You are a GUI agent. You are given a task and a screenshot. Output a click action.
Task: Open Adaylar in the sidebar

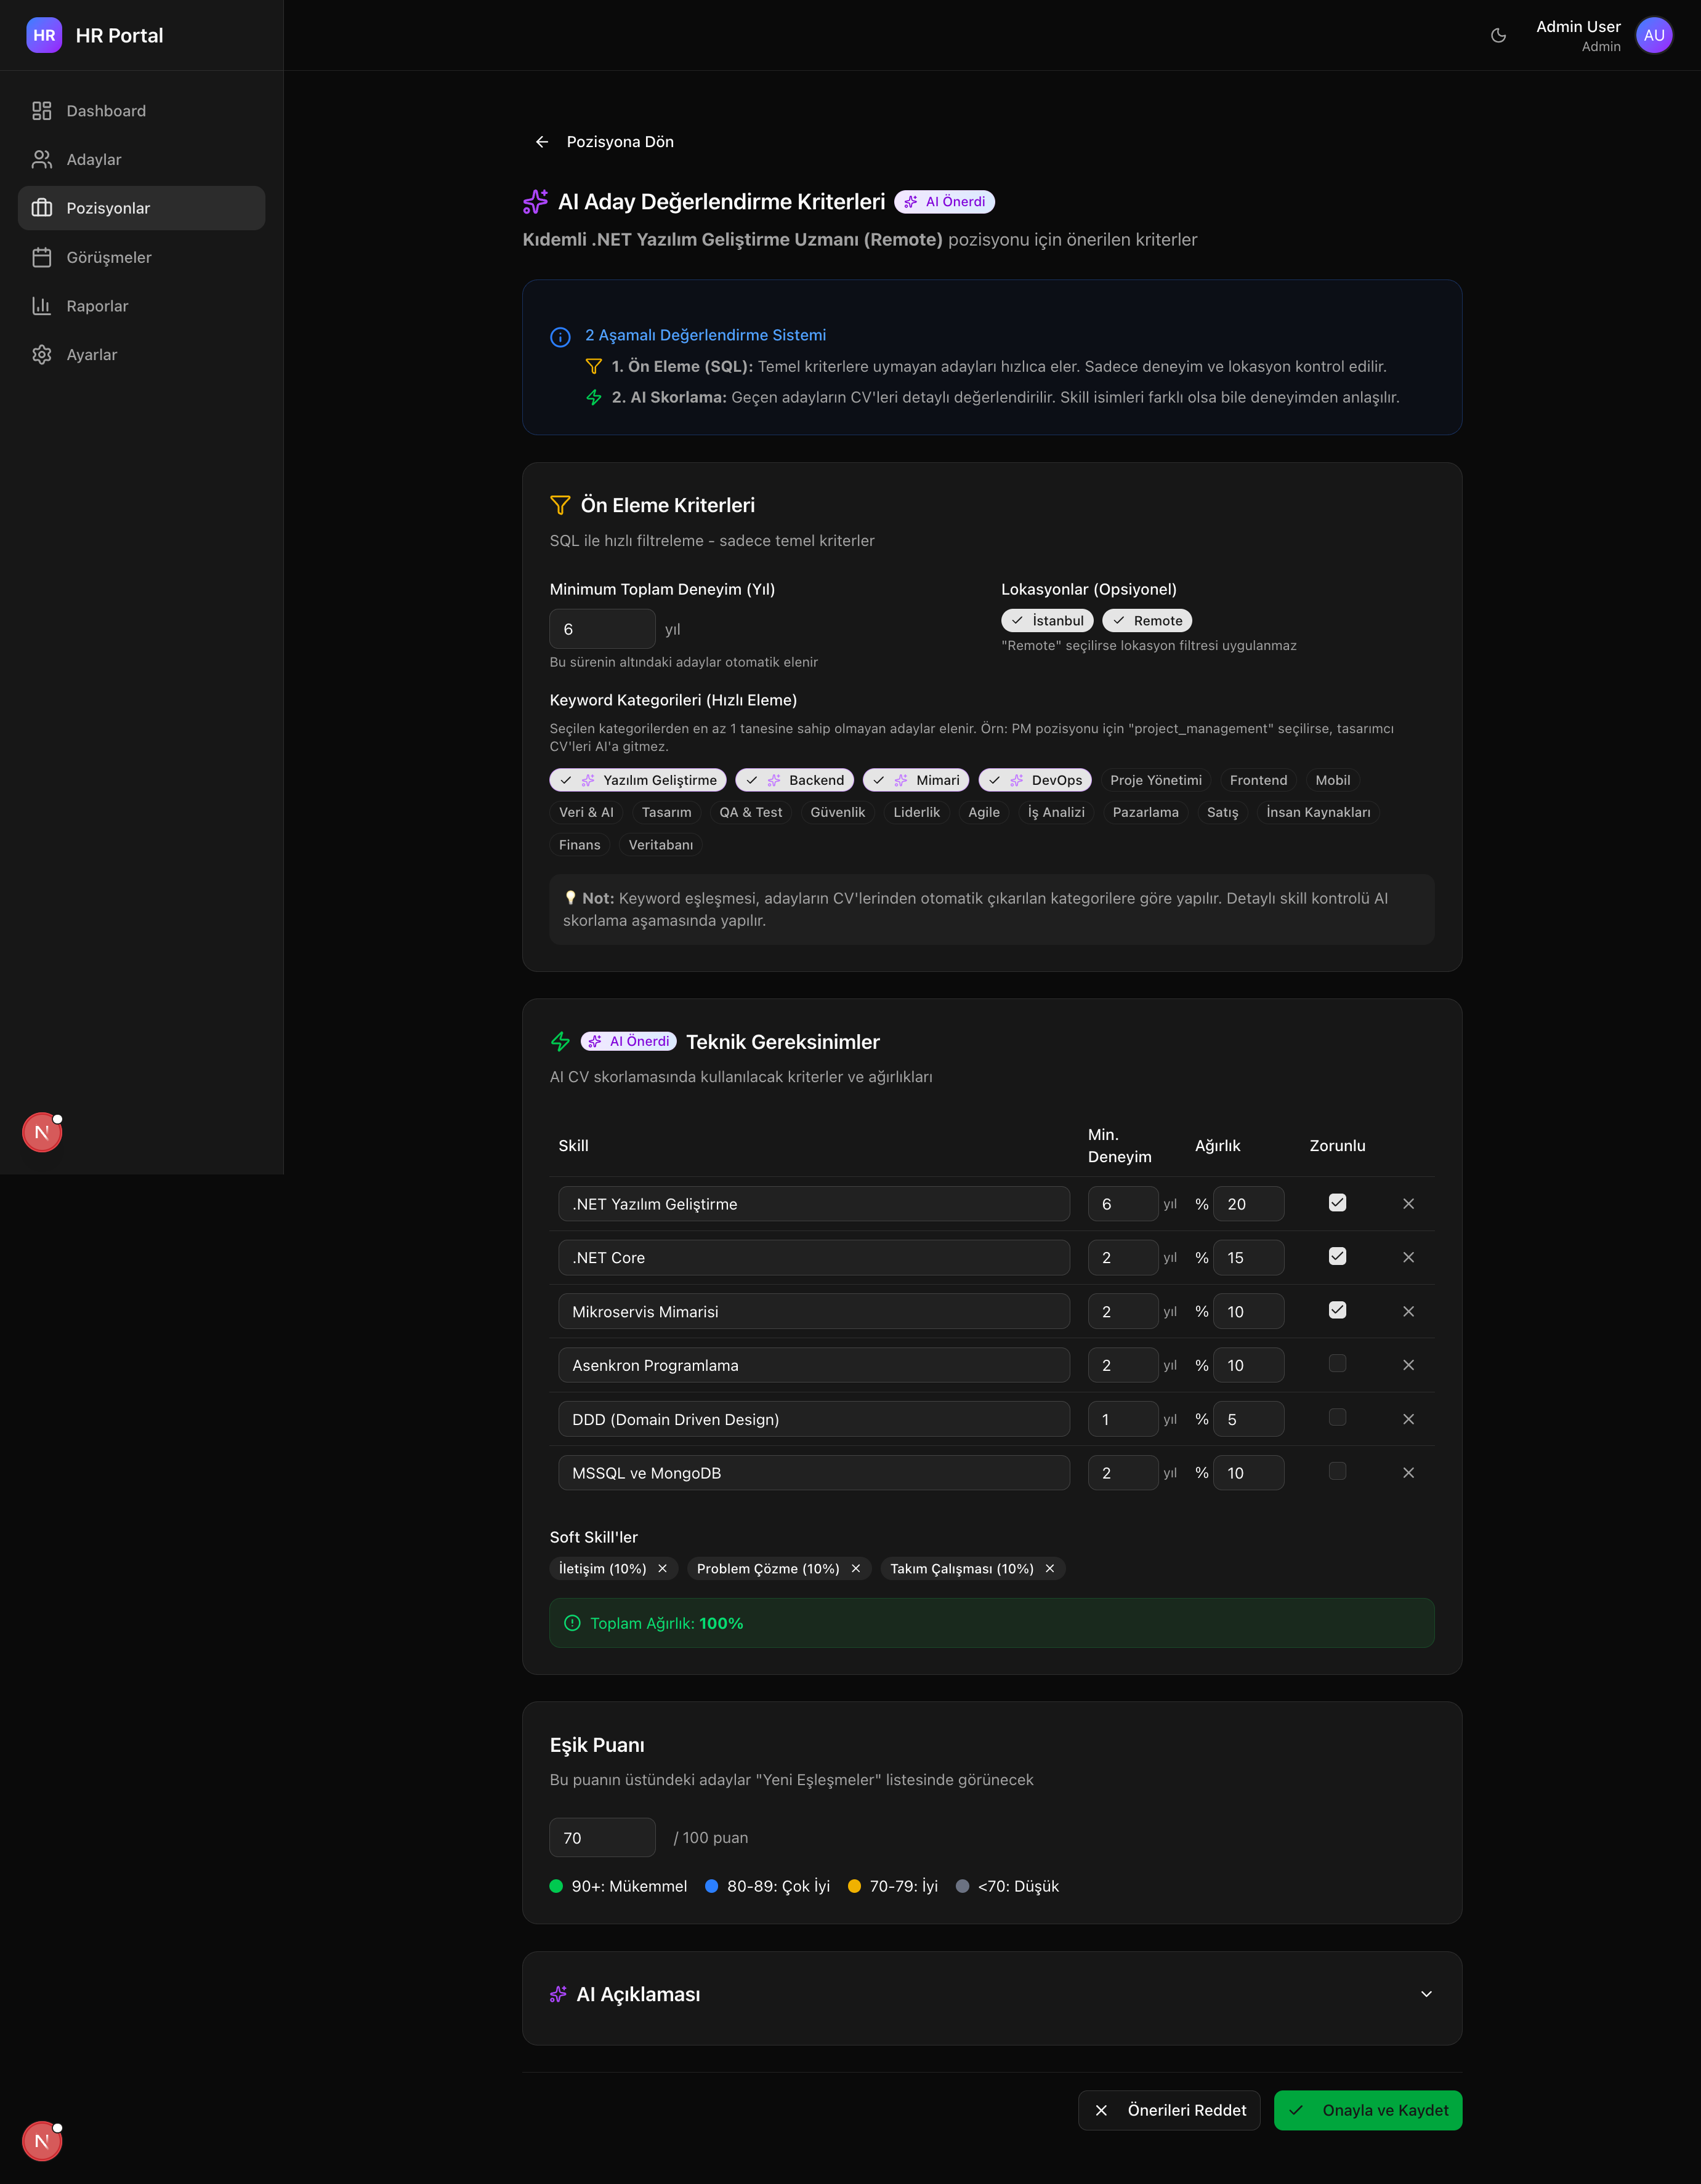(93, 160)
